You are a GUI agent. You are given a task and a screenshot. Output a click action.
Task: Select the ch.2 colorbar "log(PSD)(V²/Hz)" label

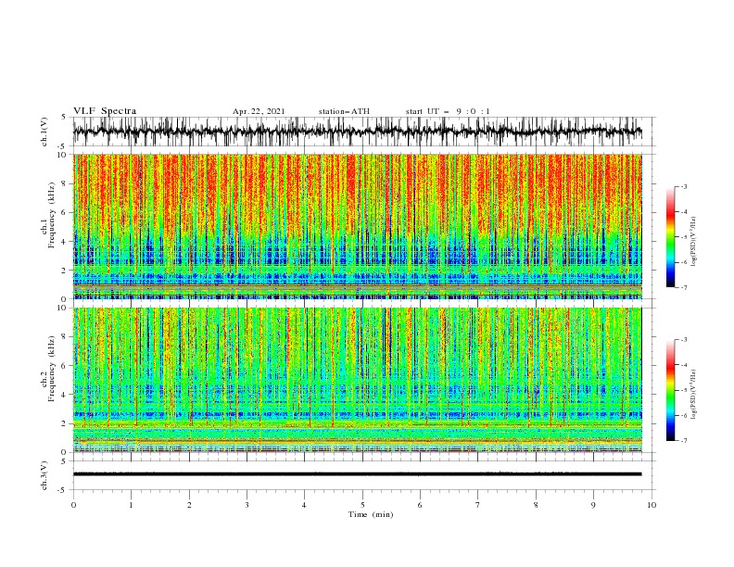pyautogui.click(x=693, y=394)
